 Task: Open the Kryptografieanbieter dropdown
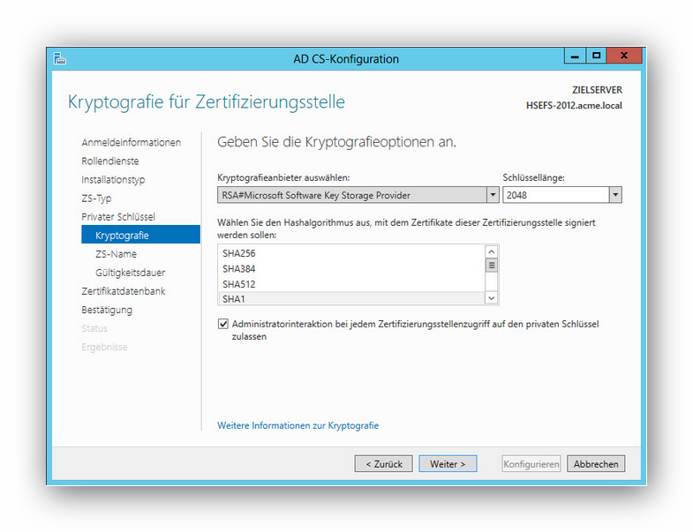pos(492,195)
